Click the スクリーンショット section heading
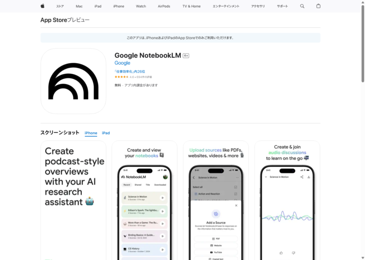The image size is (365, 260). pyautogui.click(x=60, y=133)
